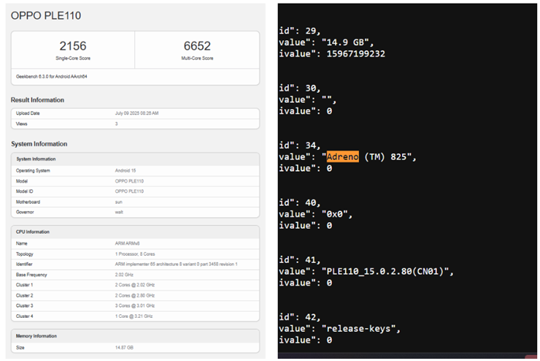Click the Result Information heading
This screenshot has width=540, height=361.
coord(37,99)
